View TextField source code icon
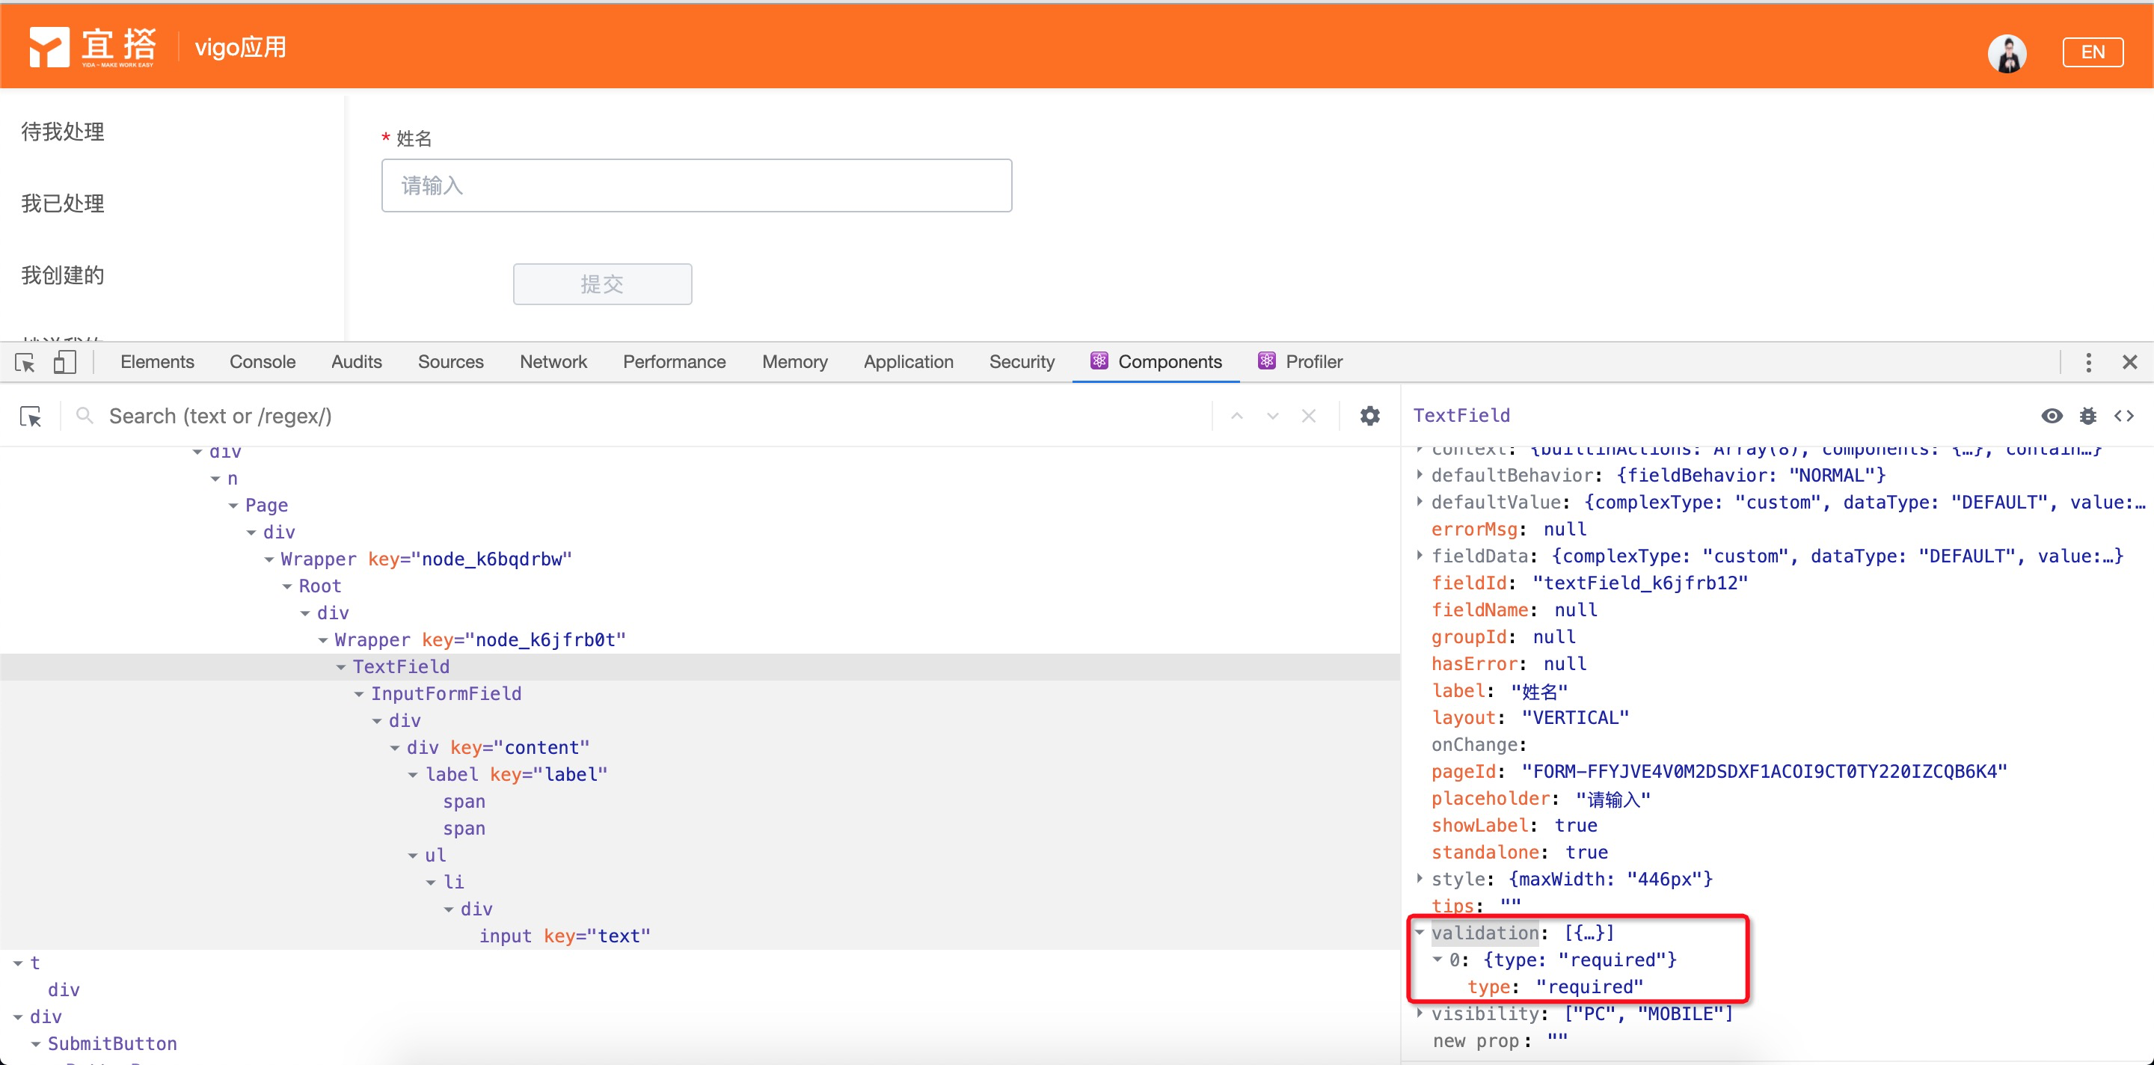2154x1065 pixels. click(2124, 416)
